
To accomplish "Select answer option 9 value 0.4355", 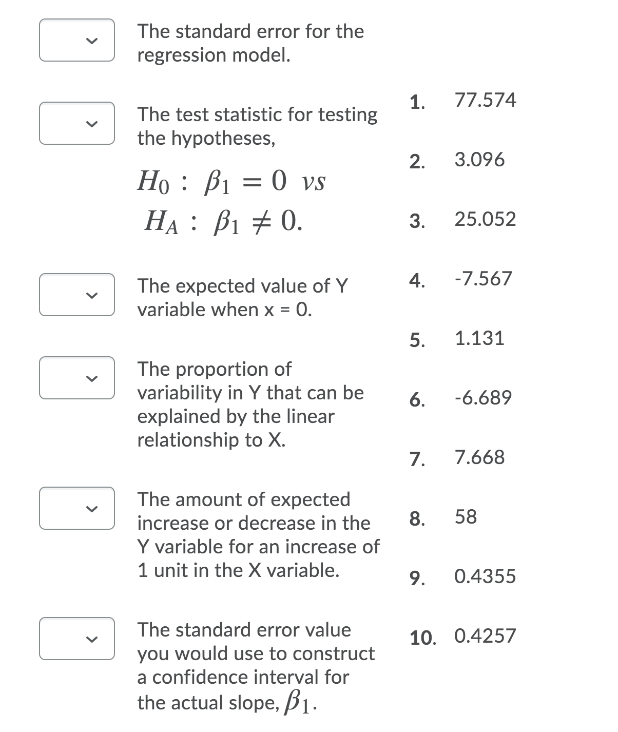I will (485, 576).
